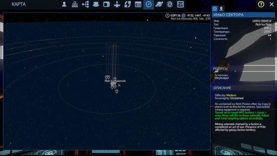Click the clock icon beside 0.09:1:36
This screenshot has height=156, width=277.
(167, 16)
